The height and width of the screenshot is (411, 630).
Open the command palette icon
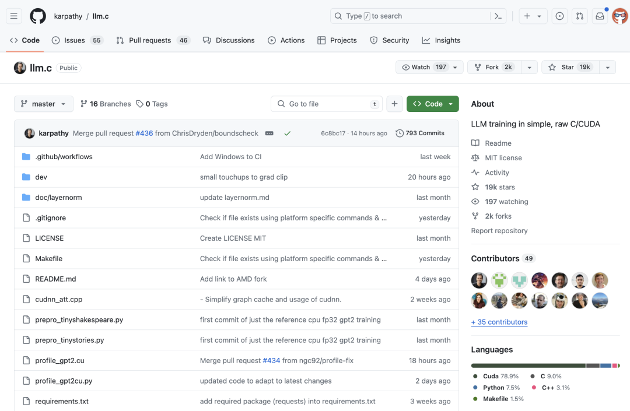tap(498, 16)
